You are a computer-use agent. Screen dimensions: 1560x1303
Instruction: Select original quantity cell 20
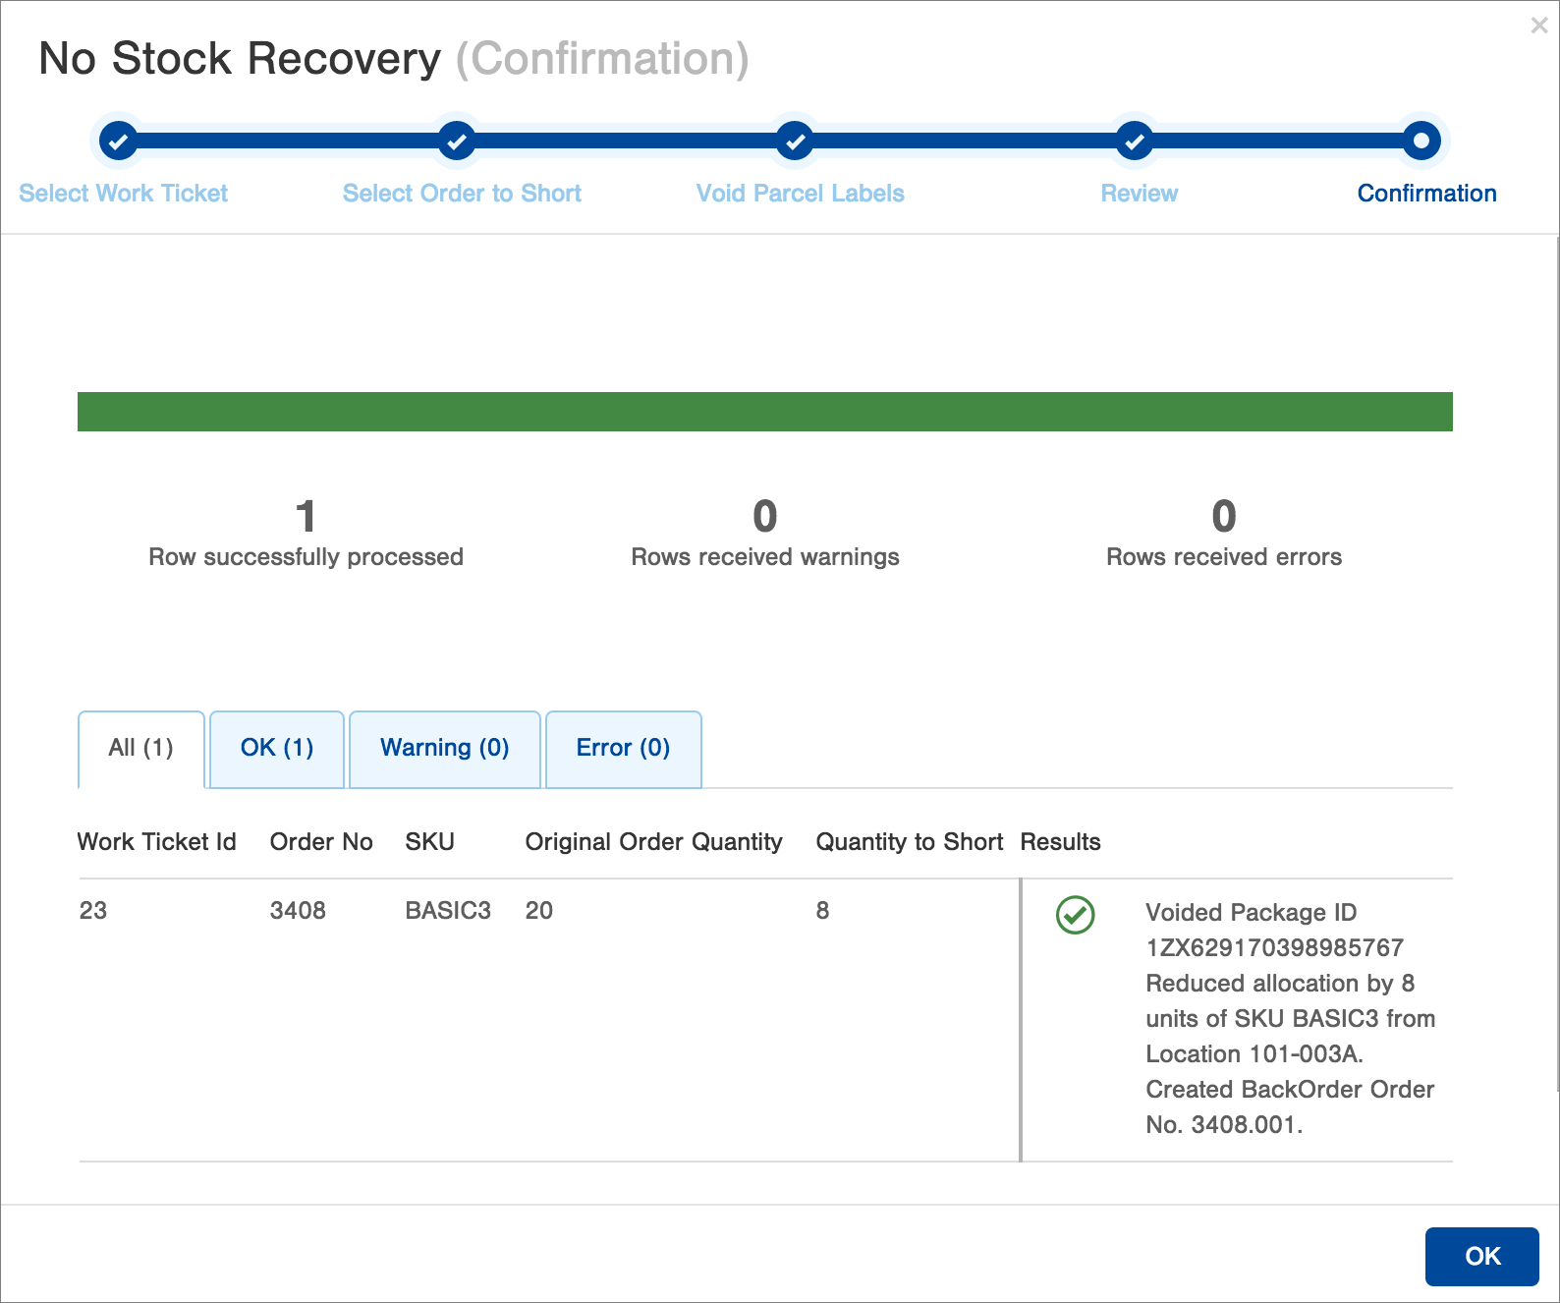pyautogui.click(x=539, y=911)
